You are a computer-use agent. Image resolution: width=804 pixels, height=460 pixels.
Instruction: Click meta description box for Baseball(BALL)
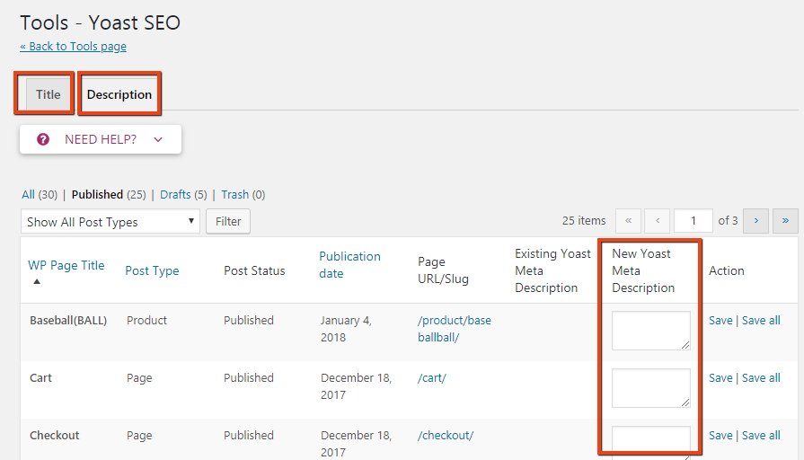click(x=650, y=331)
